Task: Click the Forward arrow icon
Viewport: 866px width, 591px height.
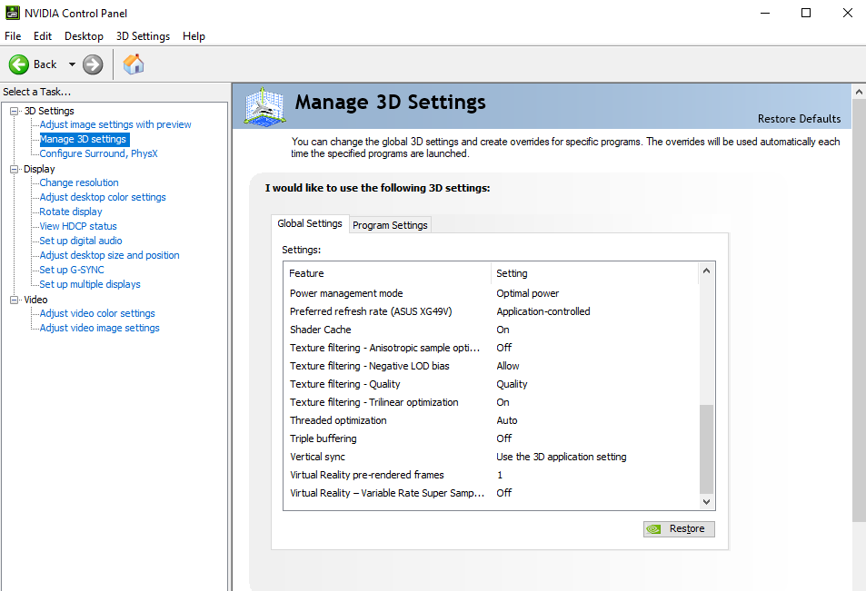Action: (93, 64)
